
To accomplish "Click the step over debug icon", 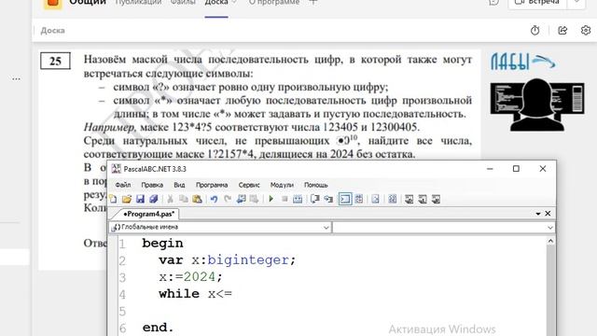I will (328, 199).
